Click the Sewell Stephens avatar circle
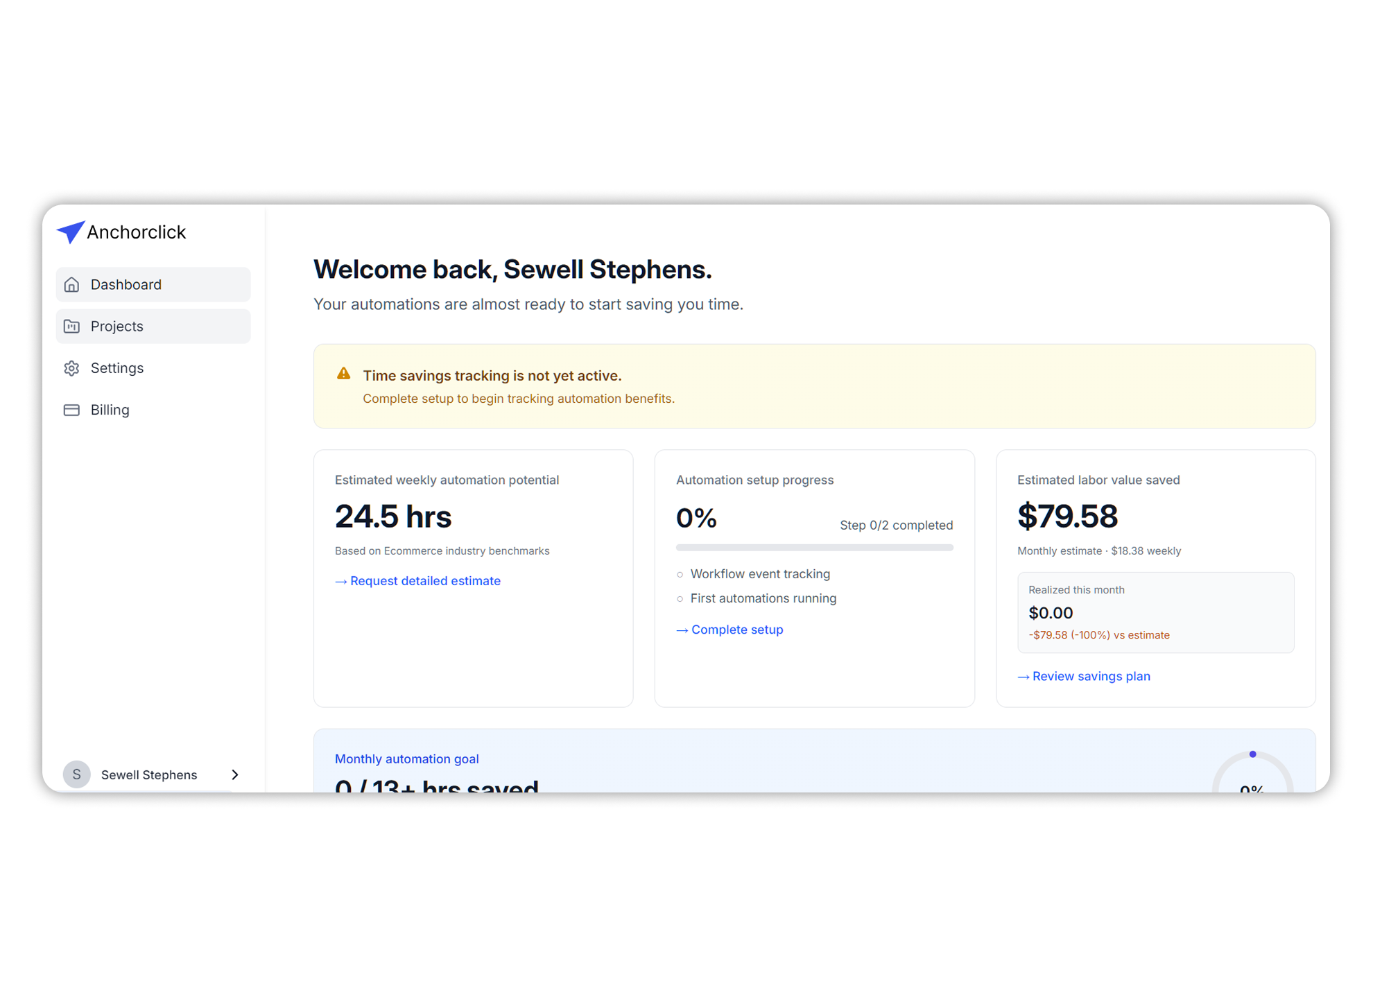The image size is (1373, 997). click(77, 774)
